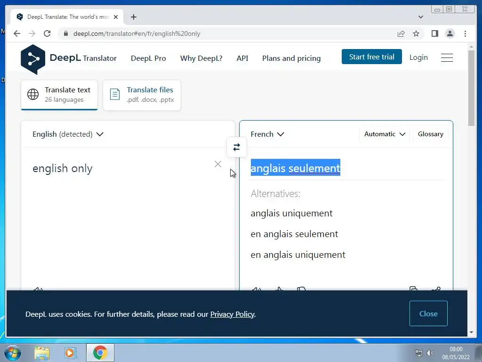The width and height of the screenshot is (482, 362).
Task: Choose alternative 'en anglais uniquement'
Action: pyautogui.click(x=298, y=255)
